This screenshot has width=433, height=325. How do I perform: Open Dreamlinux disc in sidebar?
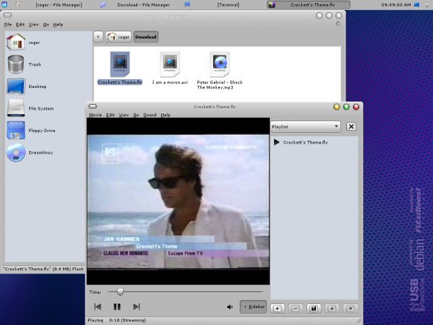[30, 152]
